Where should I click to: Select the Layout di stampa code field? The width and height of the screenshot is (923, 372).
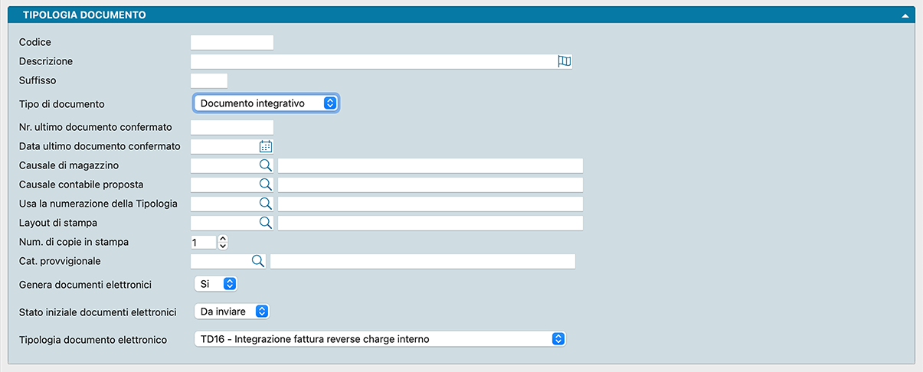[223, 223]
